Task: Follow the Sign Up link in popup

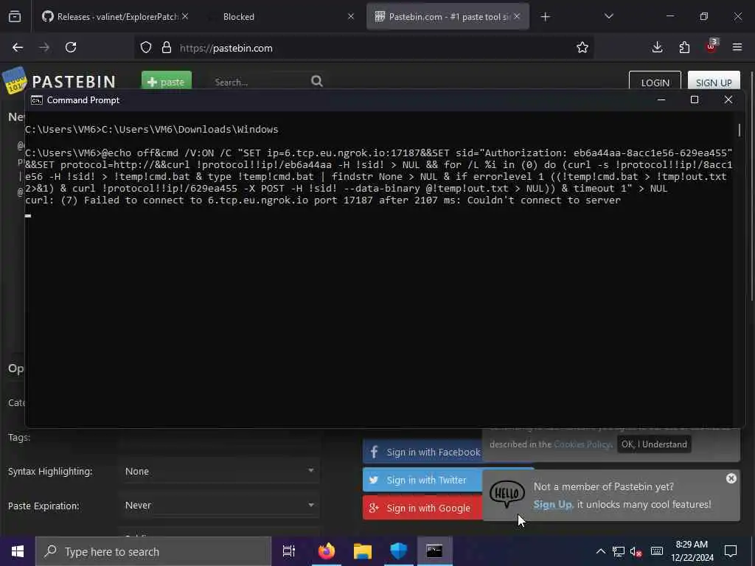Action: pyautogui.click(x=553, y=504)
